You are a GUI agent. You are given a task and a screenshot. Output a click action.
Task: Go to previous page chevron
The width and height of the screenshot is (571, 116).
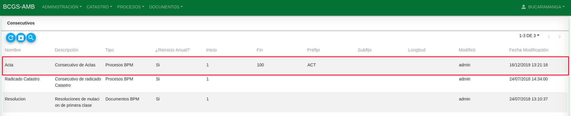point(549,37)
